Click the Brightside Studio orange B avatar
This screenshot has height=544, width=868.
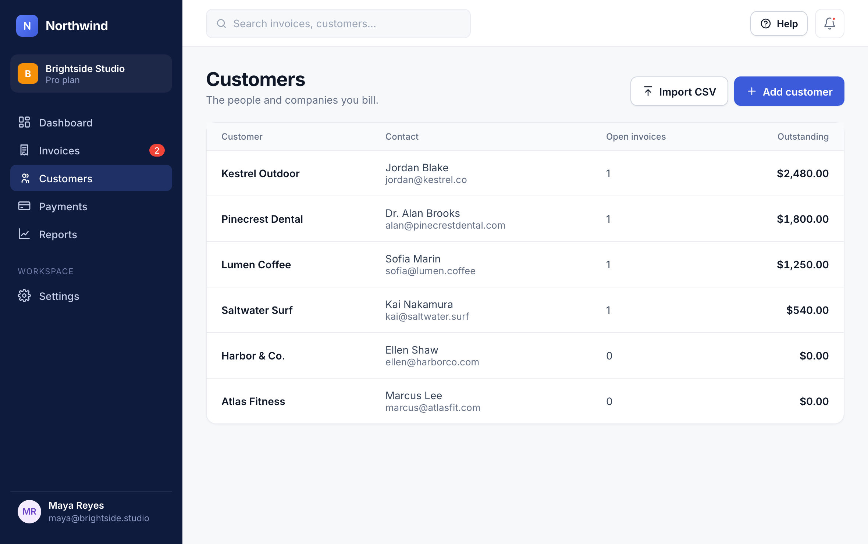[x=28, y=74]
